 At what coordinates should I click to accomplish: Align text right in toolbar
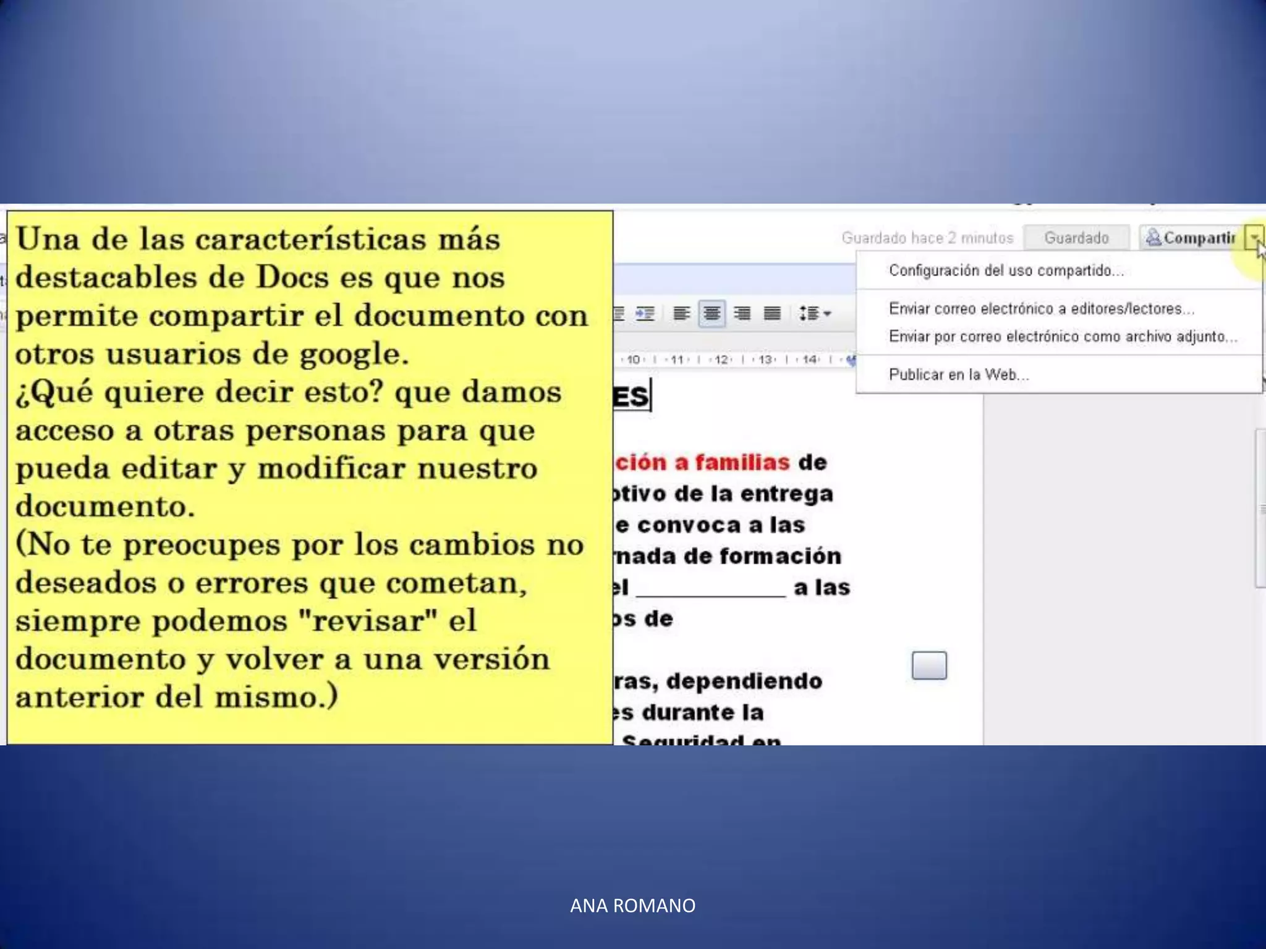[x=742, y=314]
